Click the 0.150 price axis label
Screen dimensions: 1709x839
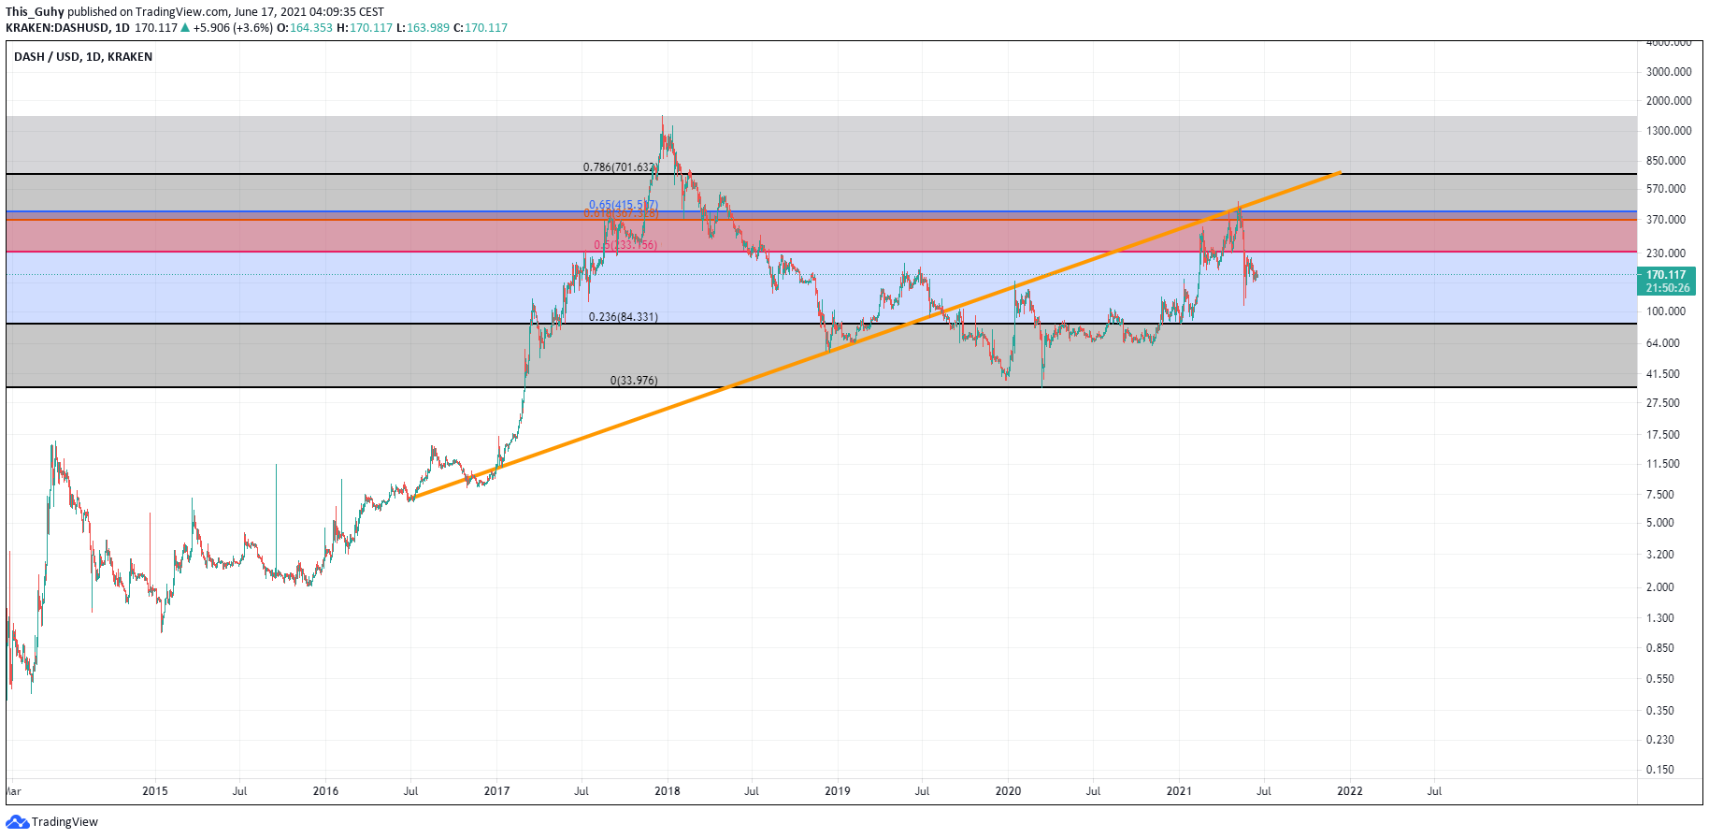(x=1660, y=770)
